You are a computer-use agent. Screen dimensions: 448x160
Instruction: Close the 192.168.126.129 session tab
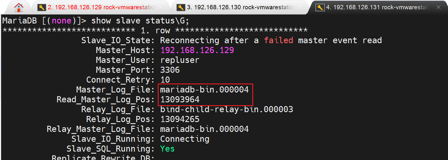point(160,8)
